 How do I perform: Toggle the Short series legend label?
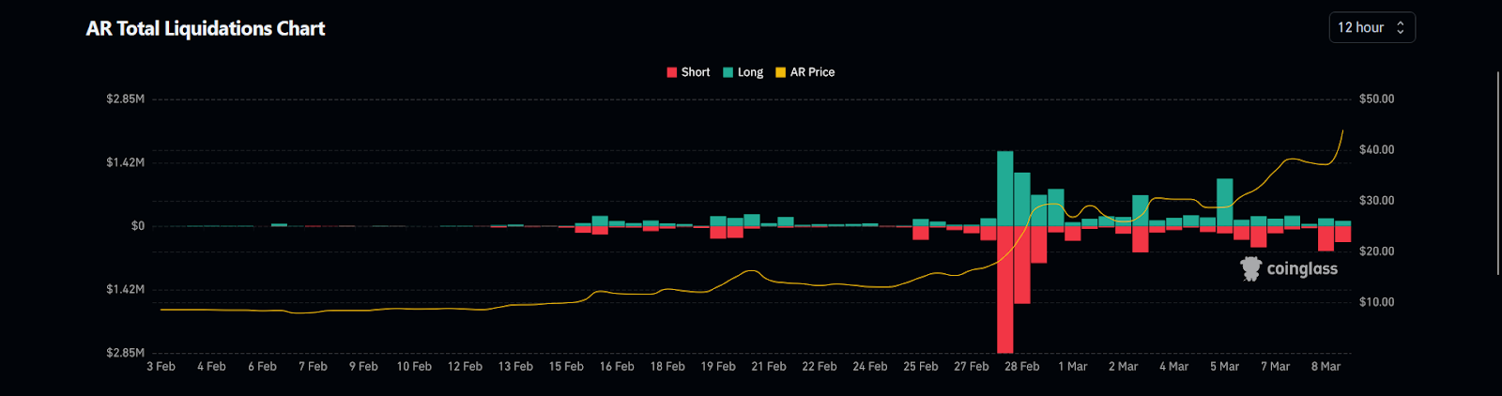[696, 72]
